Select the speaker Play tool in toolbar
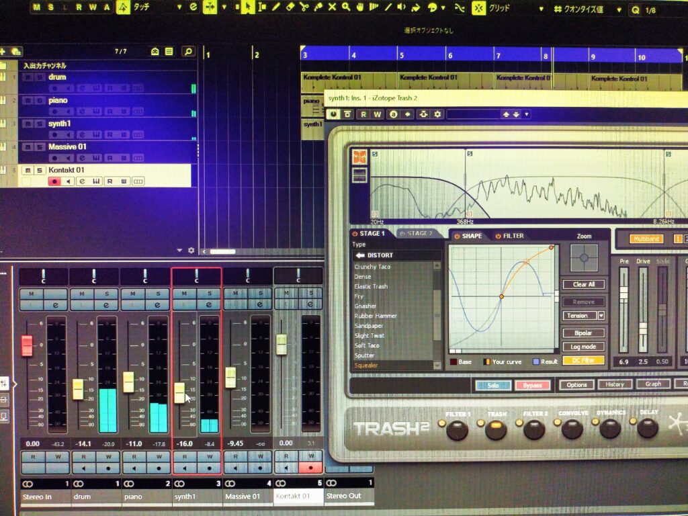688x516 pixels. coord(402,7)
